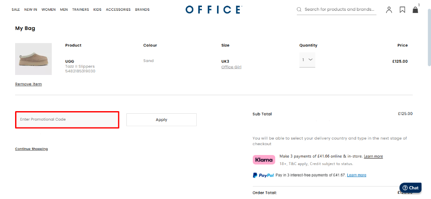Open the account profile icon
The height and width of the screenshot is (199, 431).
click(389, 10)
